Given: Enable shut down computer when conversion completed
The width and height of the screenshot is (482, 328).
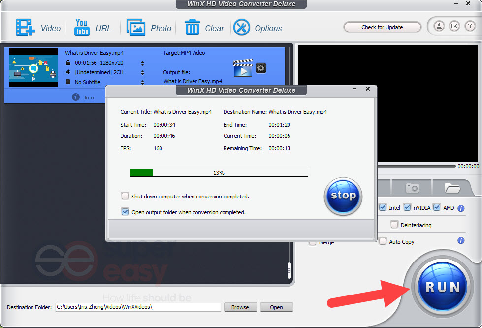Looking at the screenshot, I should click(x=125, y=196).
